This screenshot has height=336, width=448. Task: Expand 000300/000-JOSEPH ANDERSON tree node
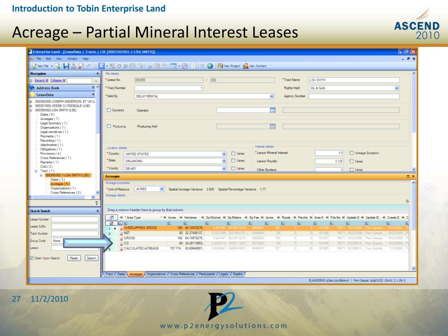31,101
